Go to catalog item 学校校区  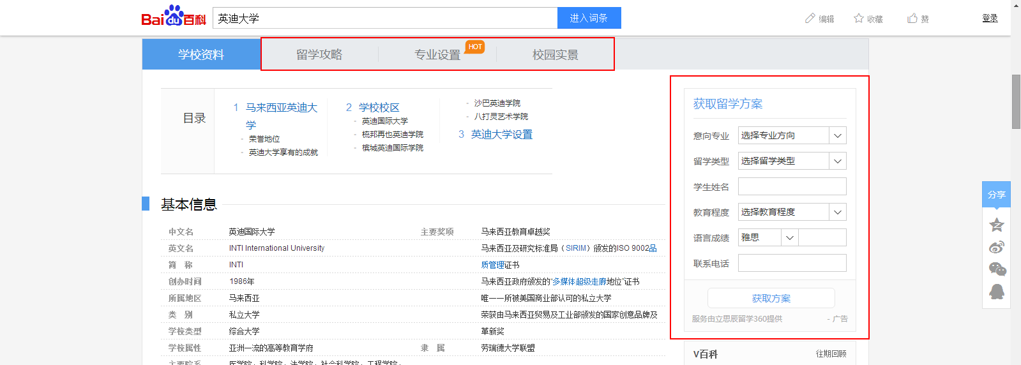click(x=379, y=107)
